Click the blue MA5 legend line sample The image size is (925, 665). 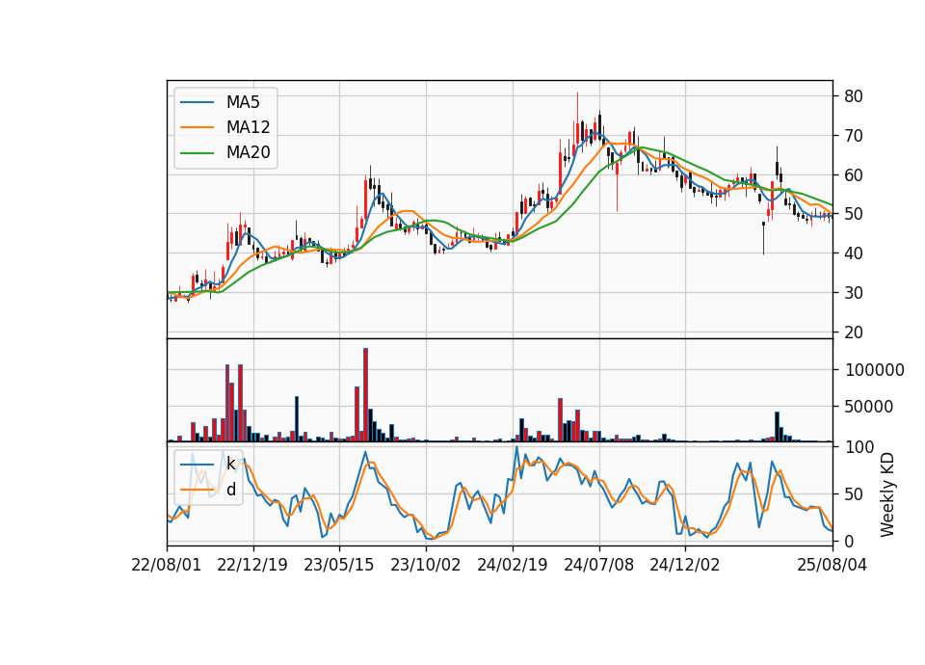coord(197,102)
